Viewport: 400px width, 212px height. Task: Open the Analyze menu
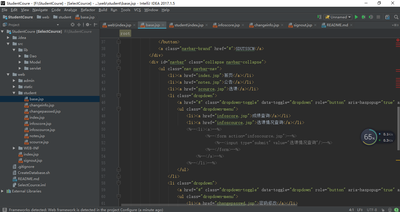[x=71, y=10]
